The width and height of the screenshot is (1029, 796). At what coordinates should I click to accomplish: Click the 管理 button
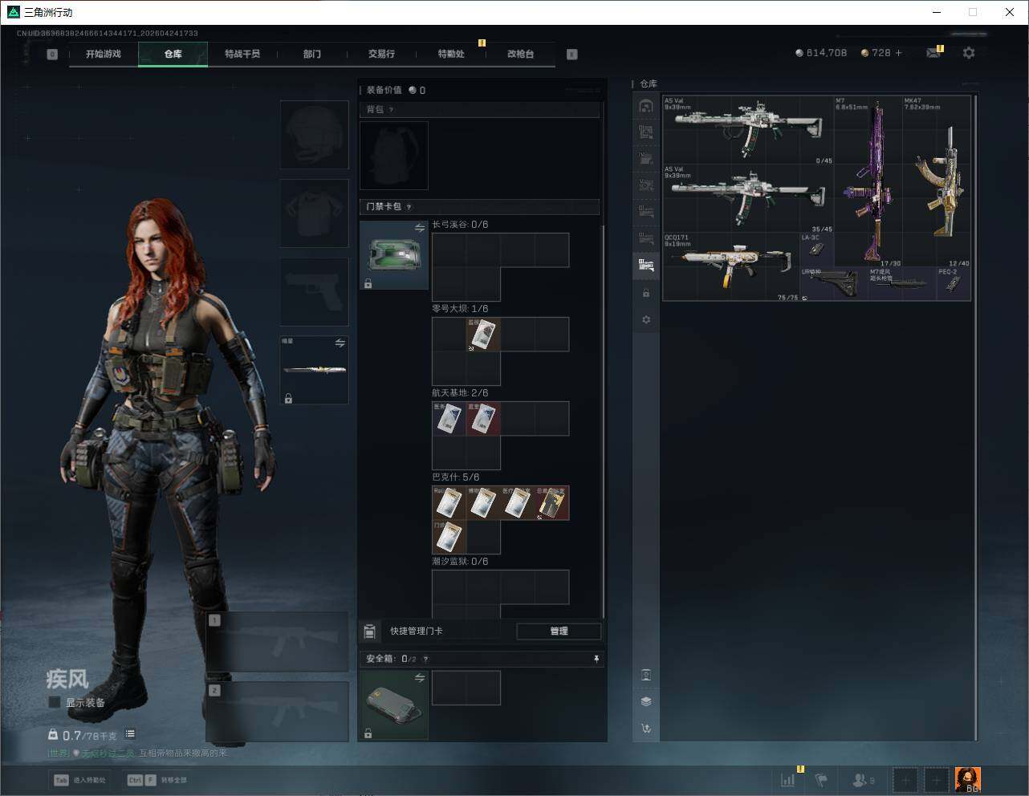tap(559, 632)
